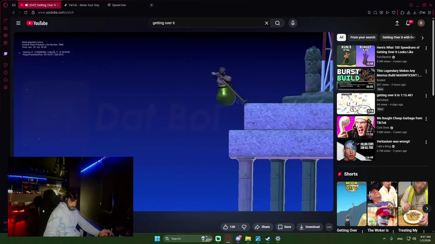Like the video with 13K thumbs up
This screenshot has width=435, height=244.
click(x=229, y=227)
